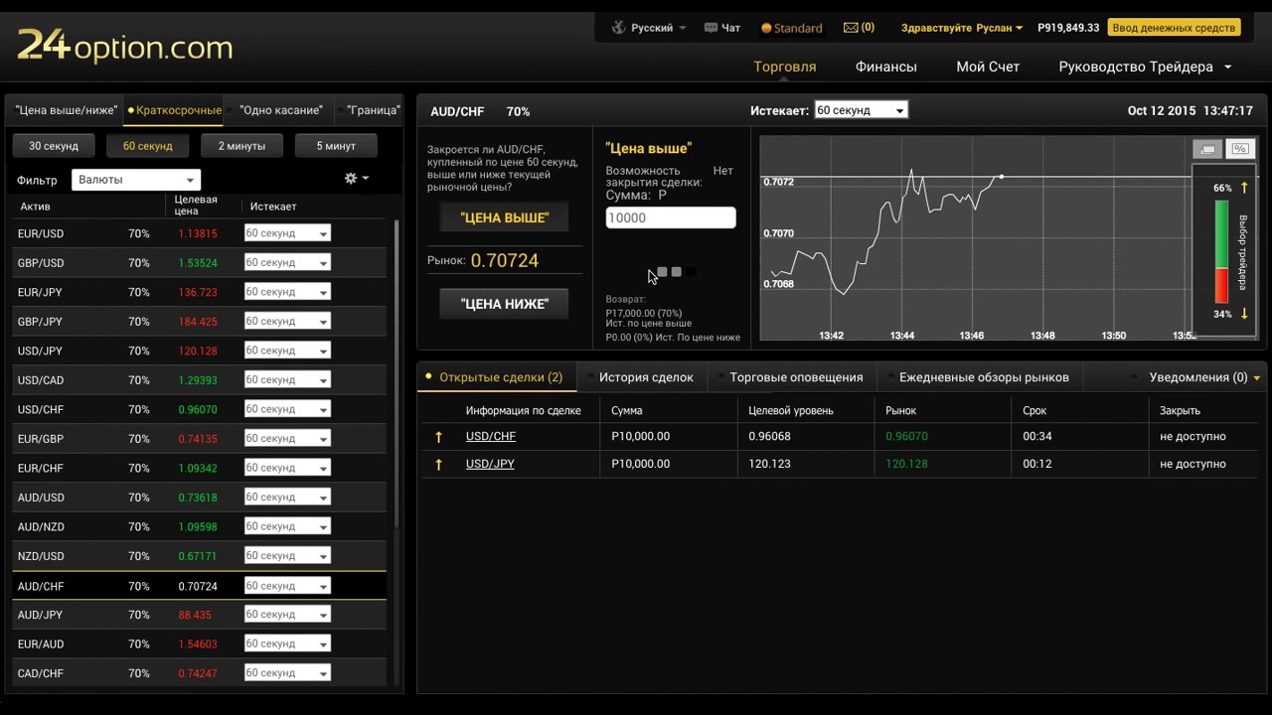Open expiry dropdown for GBP/JPY row
Screen dimensions: 1272x715
point(287,322)
